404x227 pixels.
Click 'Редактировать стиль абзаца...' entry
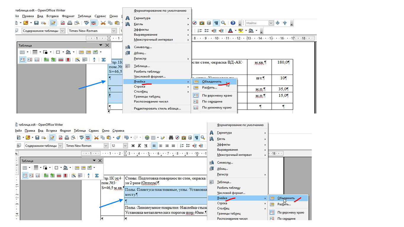pyautogui.click(x=157, y=108)
